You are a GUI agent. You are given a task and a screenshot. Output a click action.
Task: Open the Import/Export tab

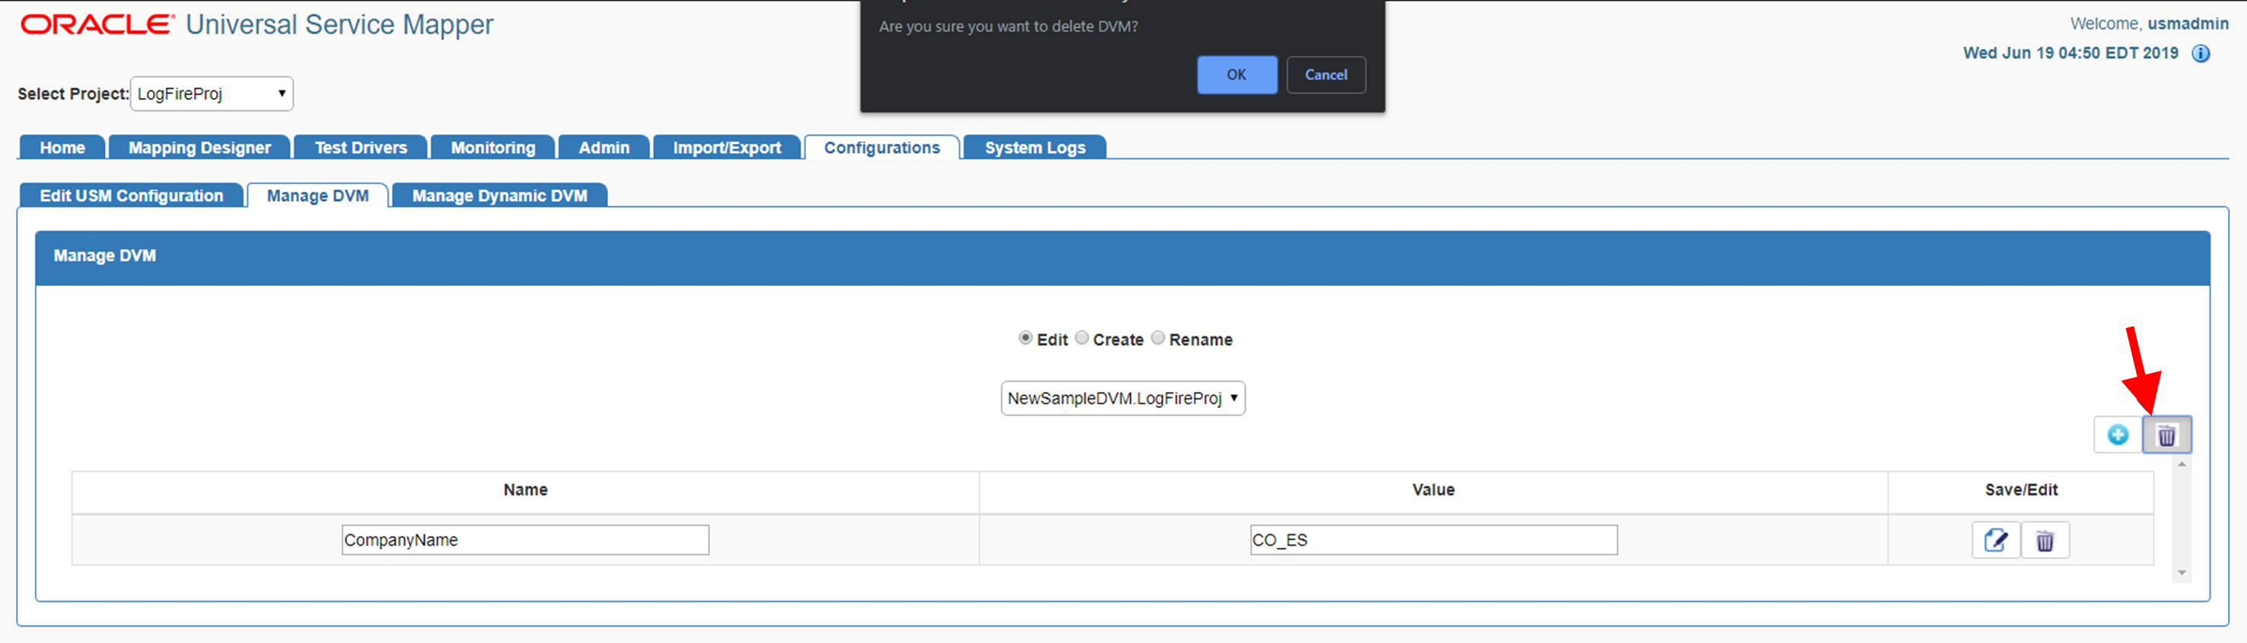point(727,148)
